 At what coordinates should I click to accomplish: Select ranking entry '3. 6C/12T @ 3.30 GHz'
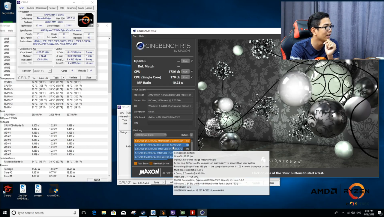(x=162, y=149)
